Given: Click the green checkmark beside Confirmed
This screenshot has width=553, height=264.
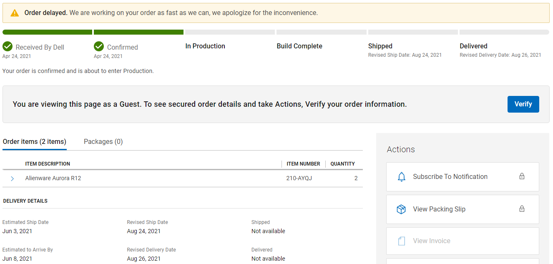Looking at the screenshot, I should 99,46.
